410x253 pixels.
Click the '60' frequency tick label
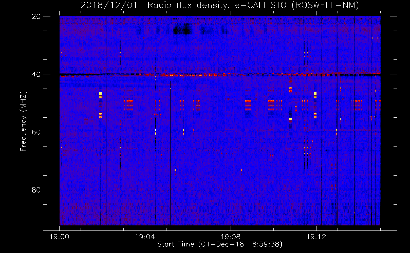pyautogui.click(x=36, y=132)
